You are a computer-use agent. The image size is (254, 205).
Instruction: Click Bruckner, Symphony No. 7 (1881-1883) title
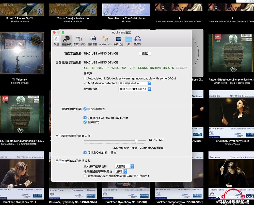[x=179, y=202]
